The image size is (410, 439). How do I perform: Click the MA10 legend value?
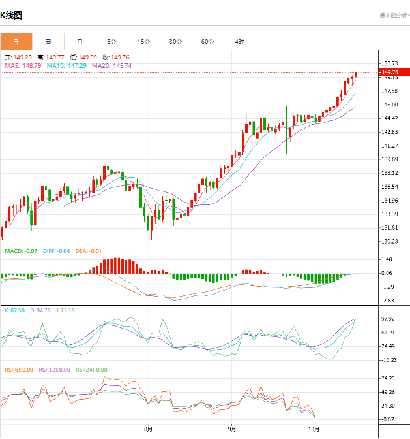pyautogui.click(x=67, y=66)
